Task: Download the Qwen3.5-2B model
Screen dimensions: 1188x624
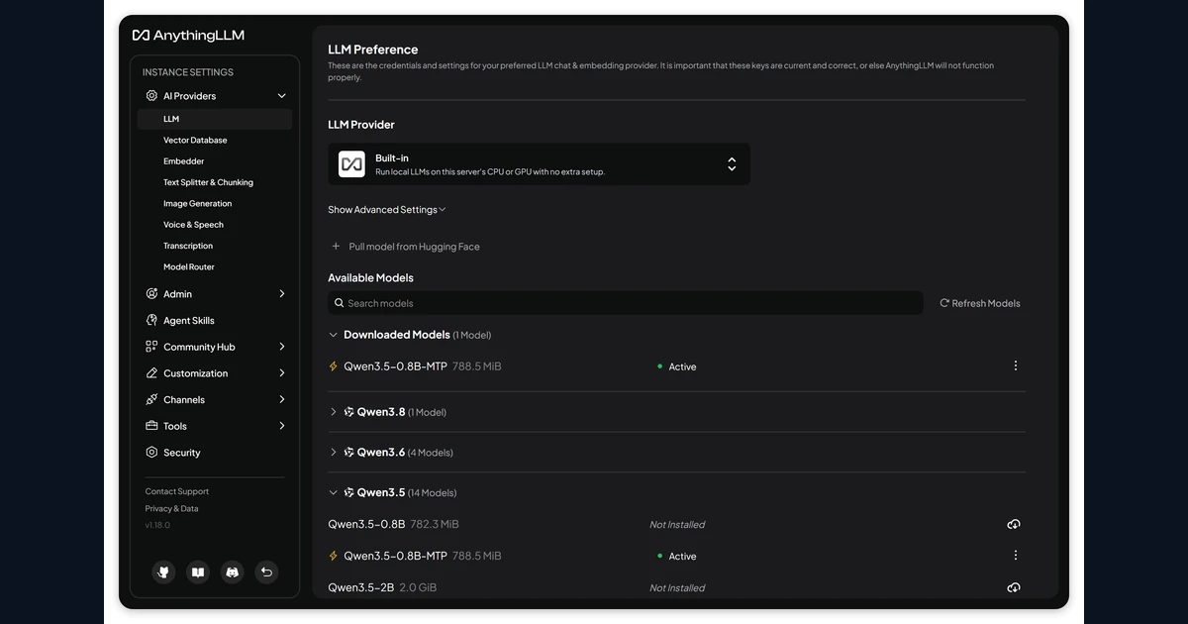Action: pyautogui.click(x=1014, y=587)
